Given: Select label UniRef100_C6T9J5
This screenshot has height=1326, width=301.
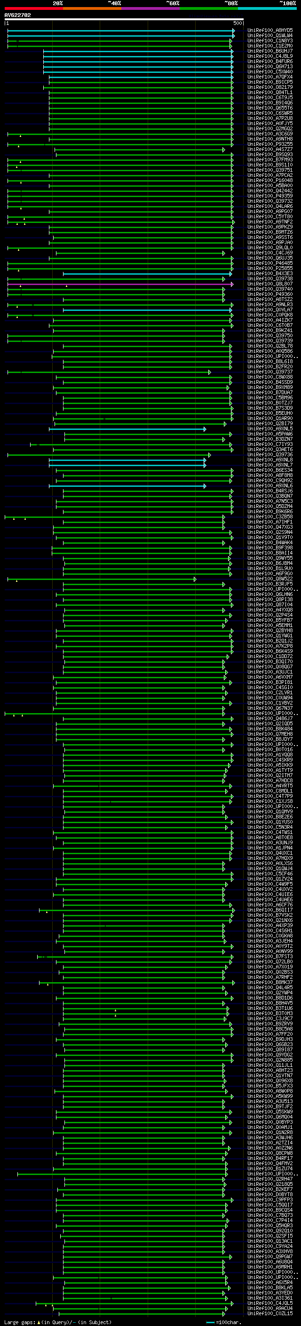Looking at the screenshot, I should coord(269,97).
